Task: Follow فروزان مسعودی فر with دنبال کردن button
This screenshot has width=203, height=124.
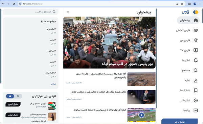Action: pos(13,104)
